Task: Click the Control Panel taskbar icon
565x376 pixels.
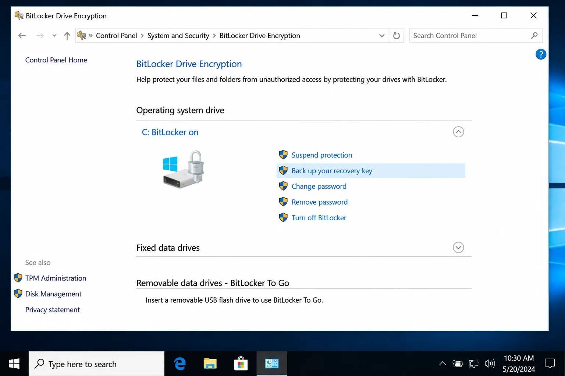Action: coord(272,364)
